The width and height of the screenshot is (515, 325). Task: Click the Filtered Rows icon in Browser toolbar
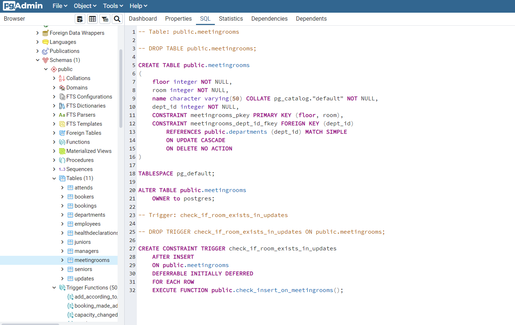coord(105,19)
